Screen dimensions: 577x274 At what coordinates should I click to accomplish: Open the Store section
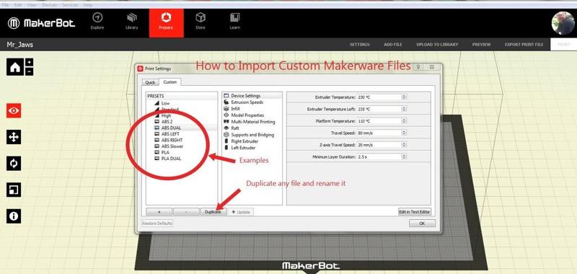pyautogui.click(x=201, y=22)
